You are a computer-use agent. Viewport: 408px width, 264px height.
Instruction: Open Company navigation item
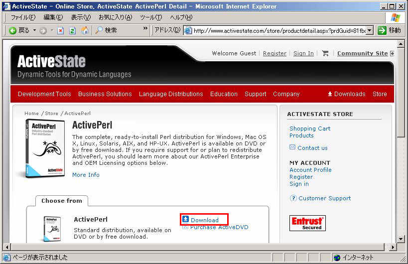(286, 94)
